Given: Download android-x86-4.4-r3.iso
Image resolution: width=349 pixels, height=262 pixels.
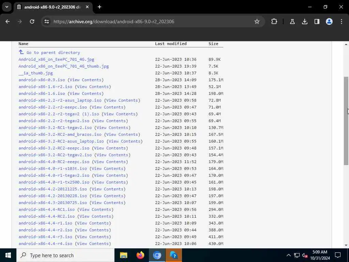Looking at the screenshot, I should click(45, 237).
